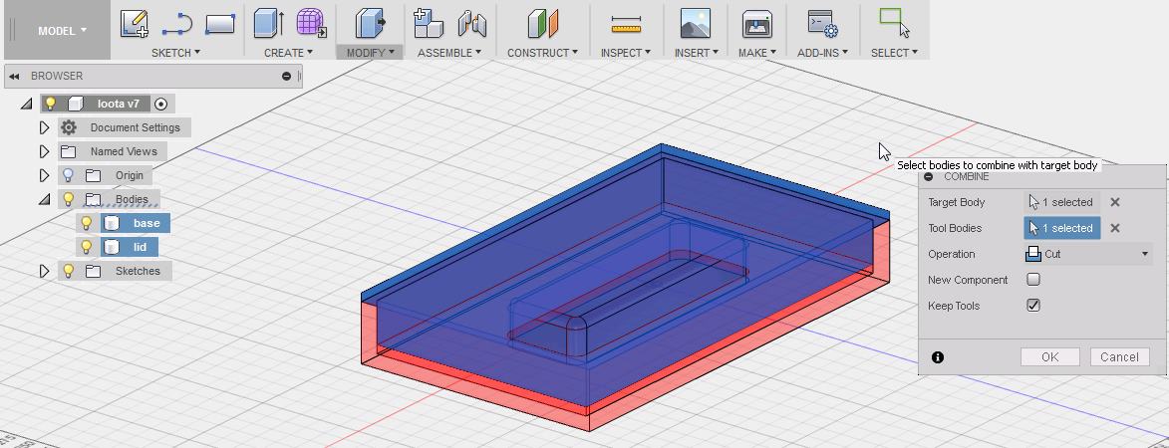Collapse the loota v7 root node
This screenshot has height=448, width=1169.
point(26,104)
